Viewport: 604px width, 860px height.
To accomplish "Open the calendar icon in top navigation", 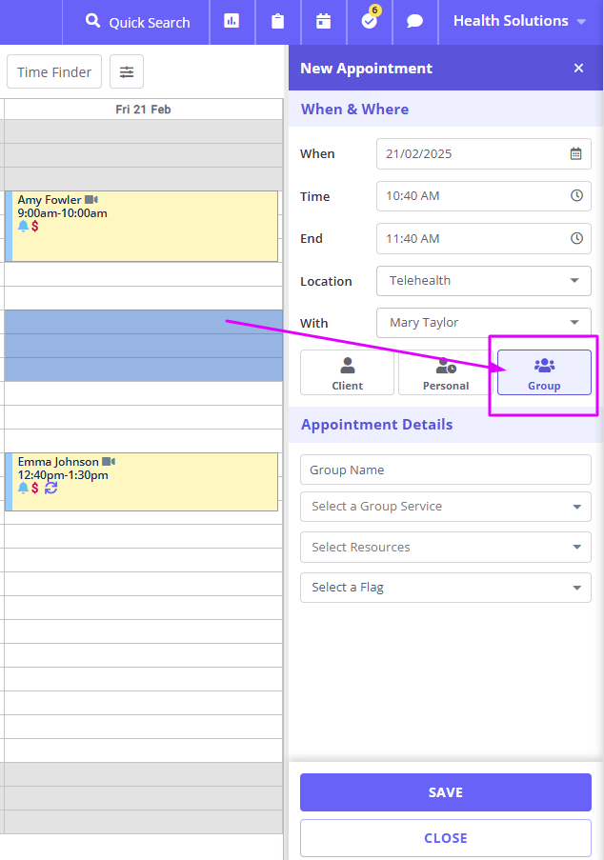I will coord(324,21).
